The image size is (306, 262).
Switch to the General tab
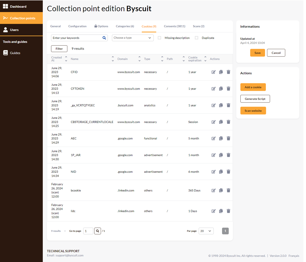coord(55,26)
